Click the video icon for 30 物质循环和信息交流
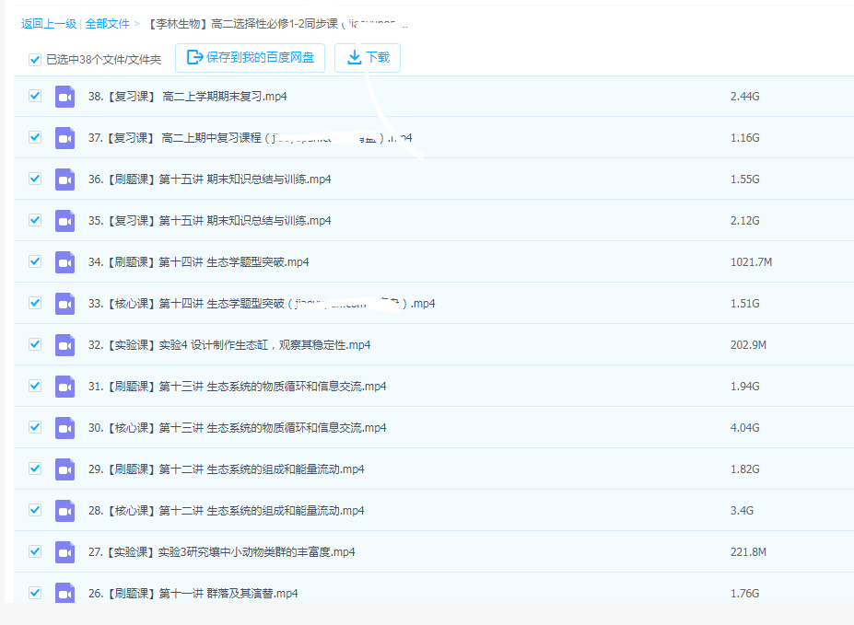854x625 pixels. tap(64, 427)
